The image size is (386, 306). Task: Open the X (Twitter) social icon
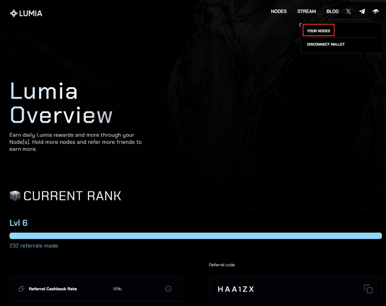point(348,11)
